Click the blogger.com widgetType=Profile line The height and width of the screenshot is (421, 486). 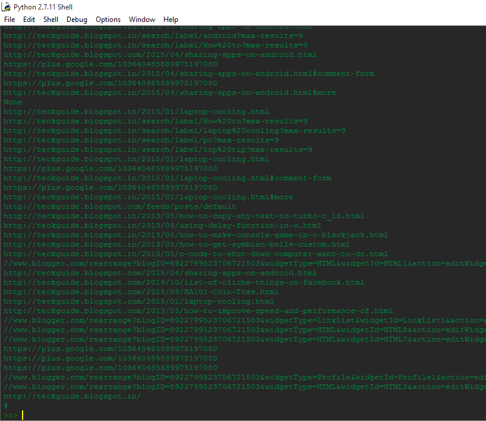tap(245, 377)
